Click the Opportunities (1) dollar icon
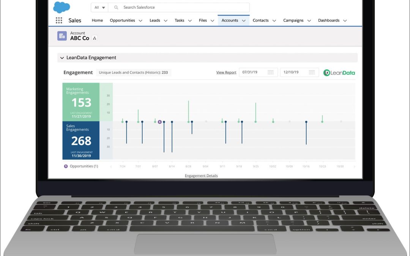Viewport: 410px width, 256px height. click(x=66, y=166)
